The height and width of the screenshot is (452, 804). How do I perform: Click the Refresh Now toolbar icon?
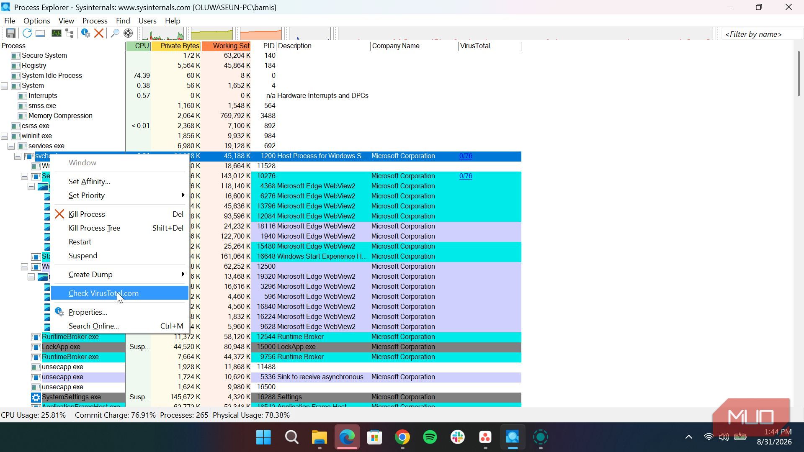tap(27, 33)
